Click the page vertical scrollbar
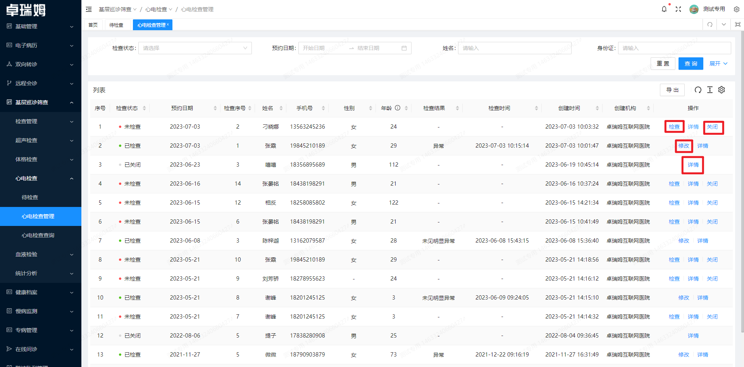 coord(742,182)
